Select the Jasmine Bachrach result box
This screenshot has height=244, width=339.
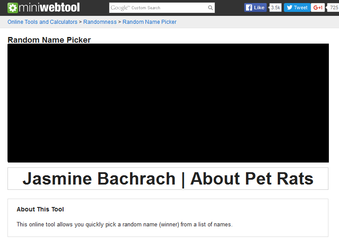tap(168, 178)
